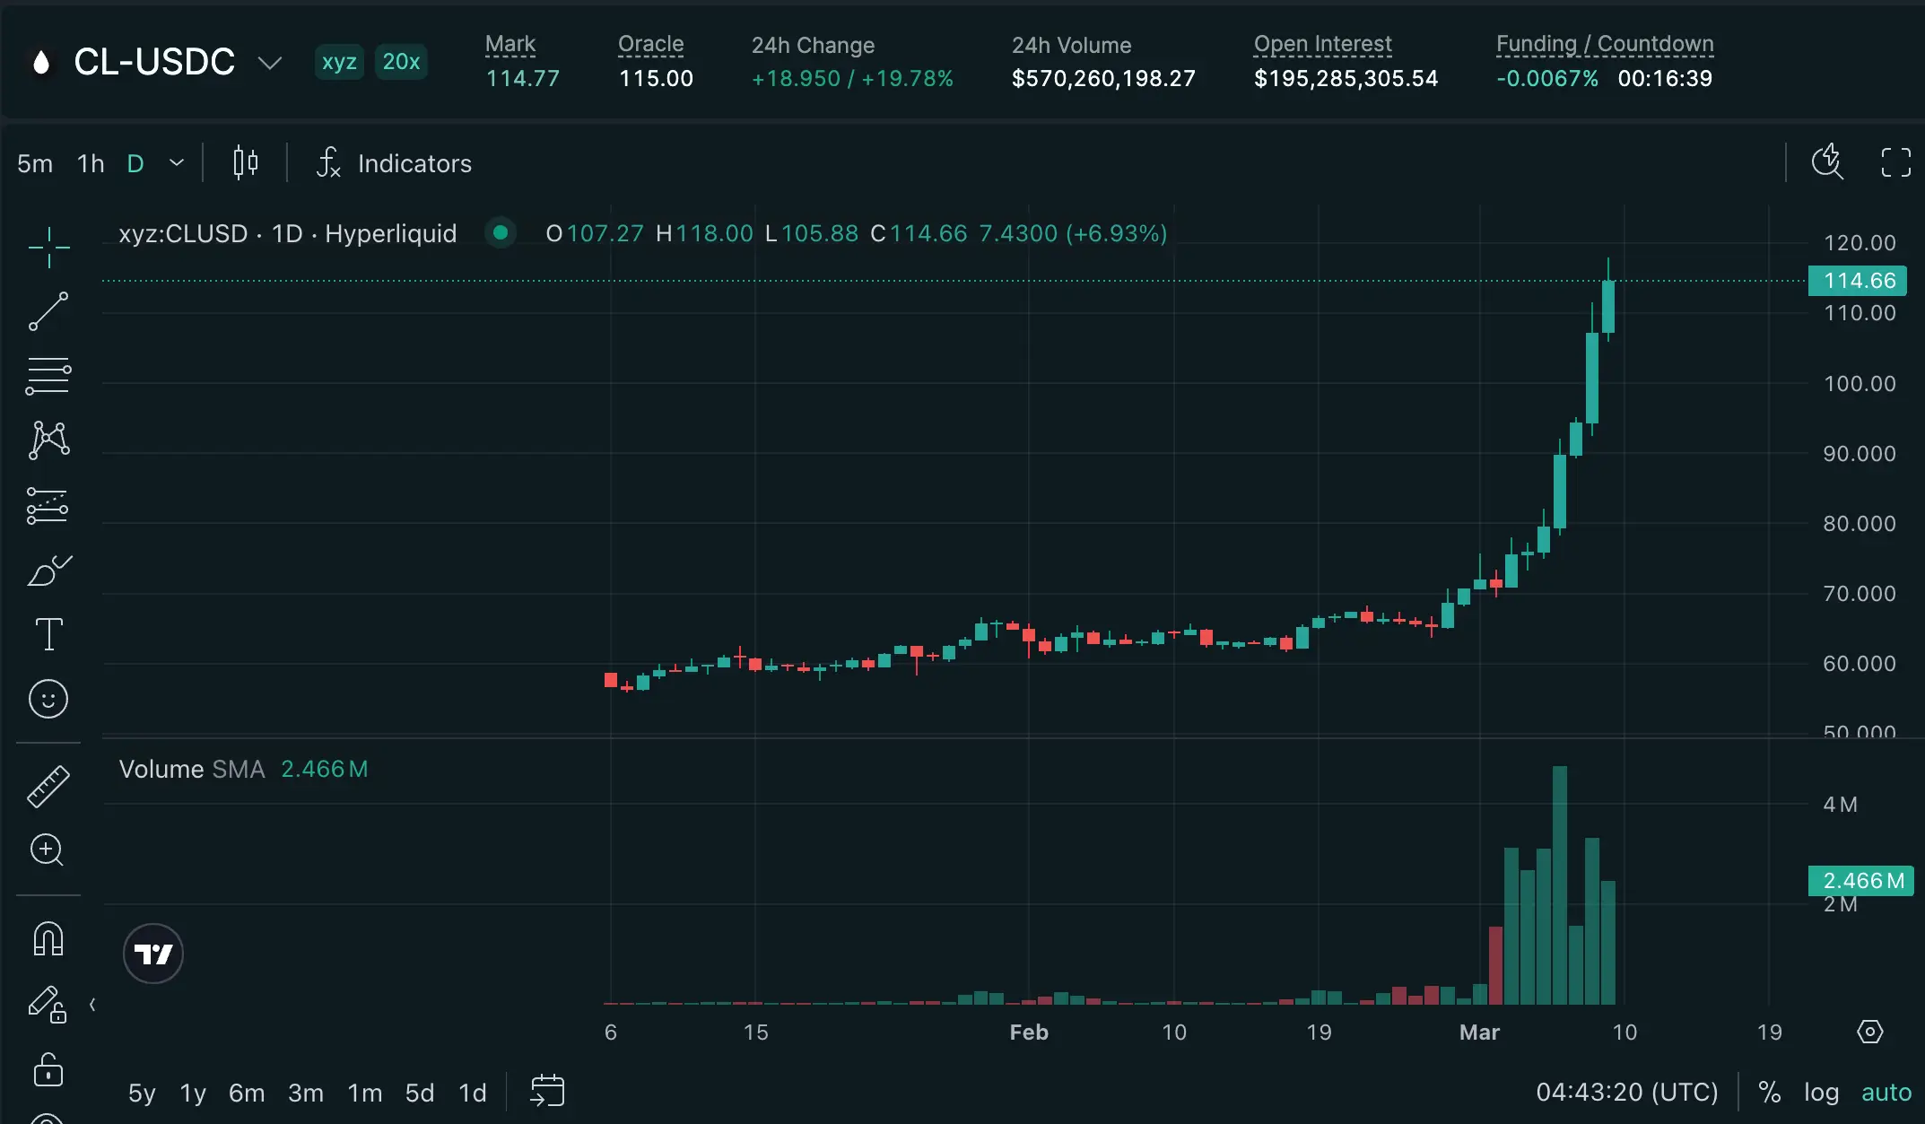The image size is (1925, 1124).
Task: Select the trend line drawing tool
Action: (48, 311)
